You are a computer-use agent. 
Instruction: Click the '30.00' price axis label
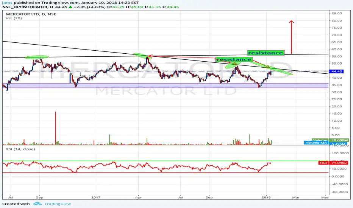(x=337, y=92)
